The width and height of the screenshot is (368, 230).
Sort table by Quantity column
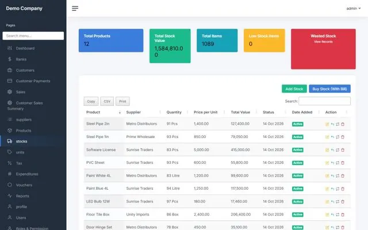point(178,112)
